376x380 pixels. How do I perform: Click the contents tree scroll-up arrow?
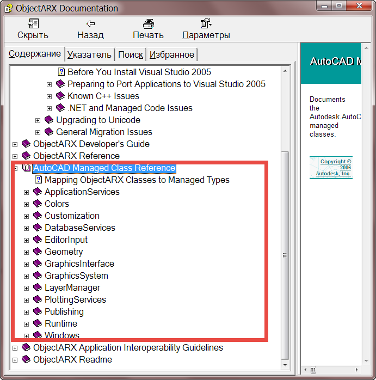coord(285,71)
